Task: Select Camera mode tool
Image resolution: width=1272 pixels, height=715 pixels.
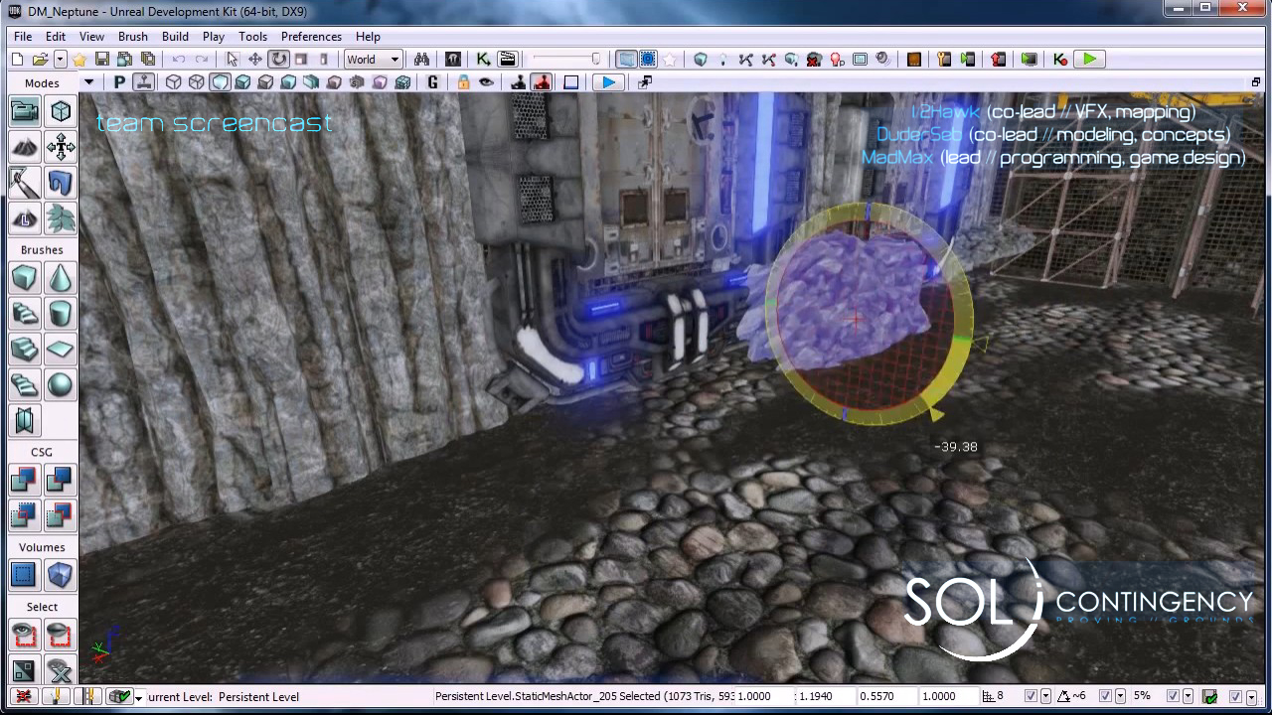Action: [24, 111]
